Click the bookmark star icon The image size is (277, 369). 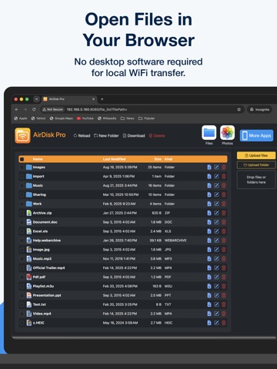click(x=239, y=109)
